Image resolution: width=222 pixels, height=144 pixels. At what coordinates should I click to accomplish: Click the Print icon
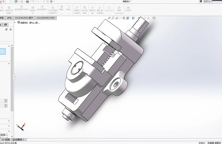click(27, 1)
